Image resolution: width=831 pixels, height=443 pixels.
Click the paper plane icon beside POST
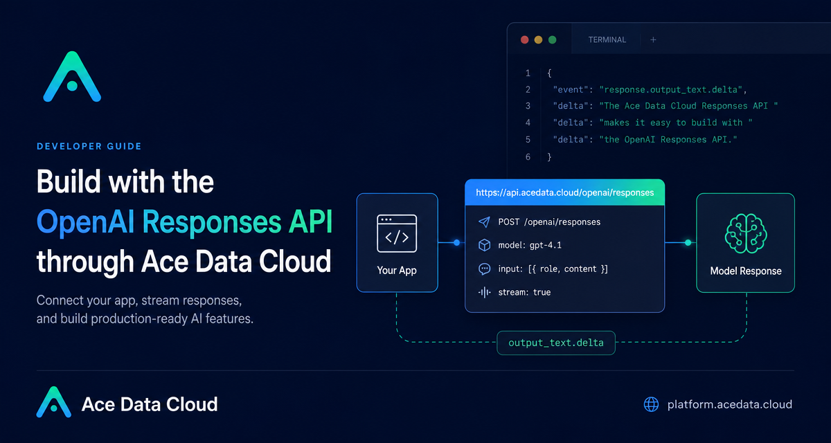483,222
